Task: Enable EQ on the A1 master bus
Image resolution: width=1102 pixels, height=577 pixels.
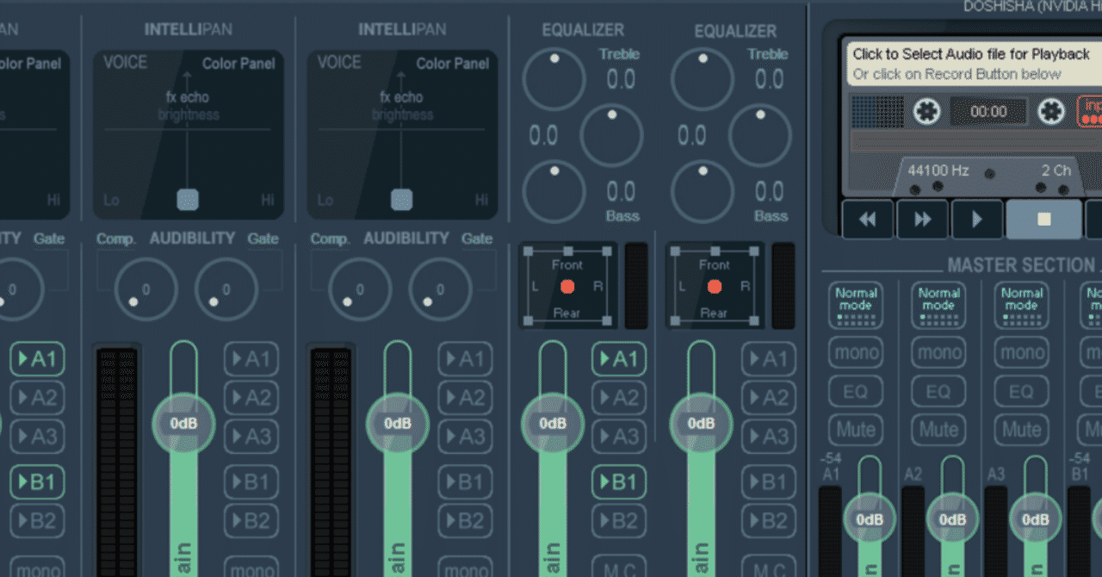Action: [x=856, y=392]
